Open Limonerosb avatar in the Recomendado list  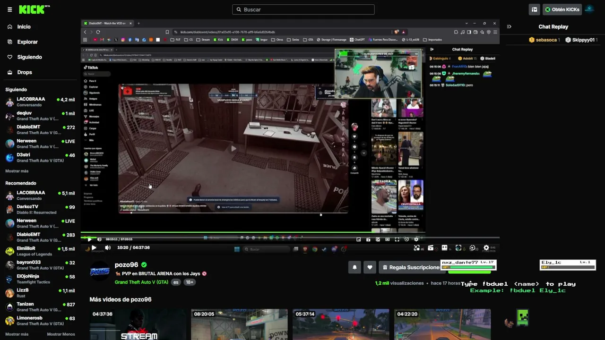(9, 321)
